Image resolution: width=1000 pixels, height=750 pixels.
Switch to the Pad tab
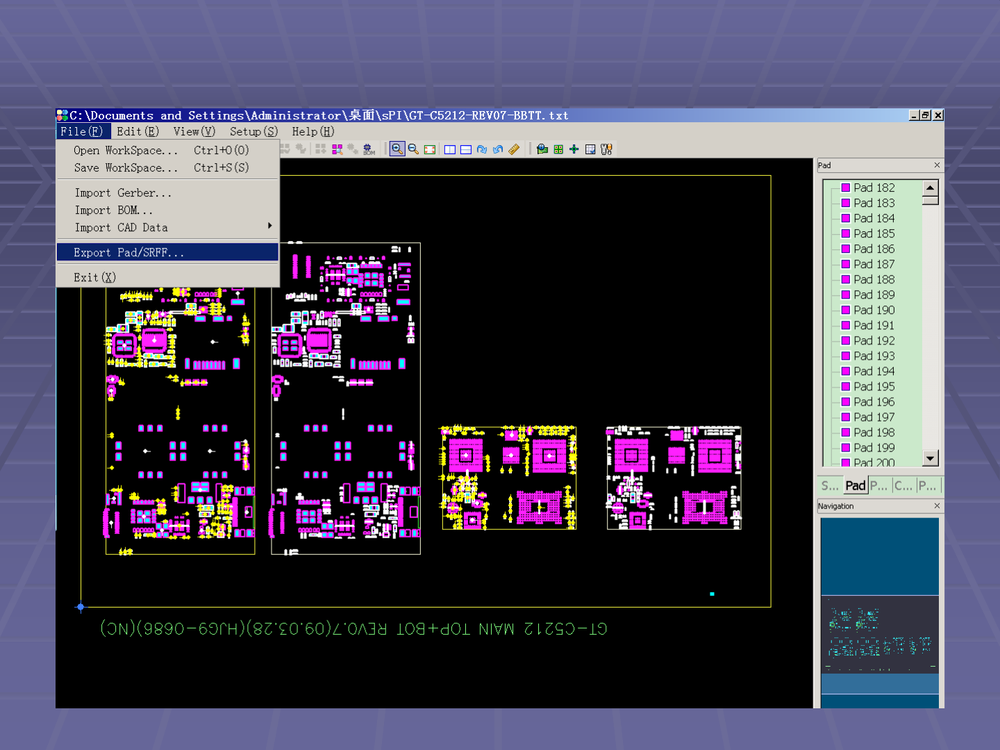855,485
